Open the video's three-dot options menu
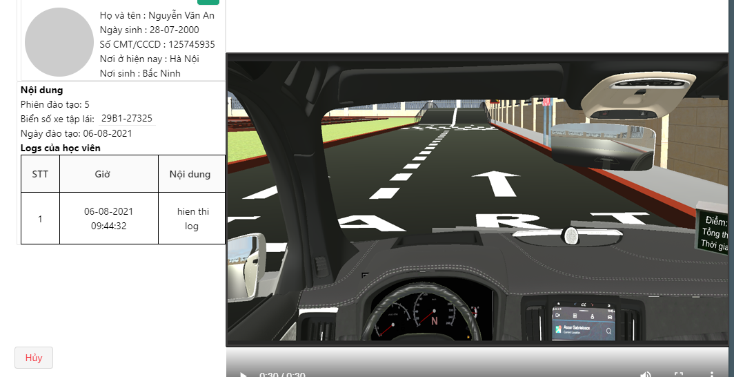The image size is (734, 377). (x=711, y=374)
